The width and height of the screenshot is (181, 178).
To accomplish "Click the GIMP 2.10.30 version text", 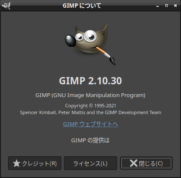I will click(x=90, y=81).
